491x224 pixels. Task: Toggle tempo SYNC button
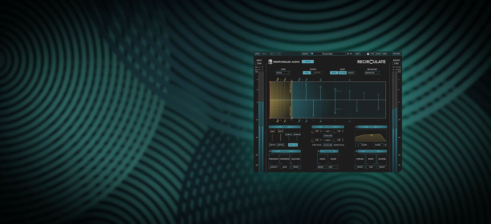click(x=307, y=73)
